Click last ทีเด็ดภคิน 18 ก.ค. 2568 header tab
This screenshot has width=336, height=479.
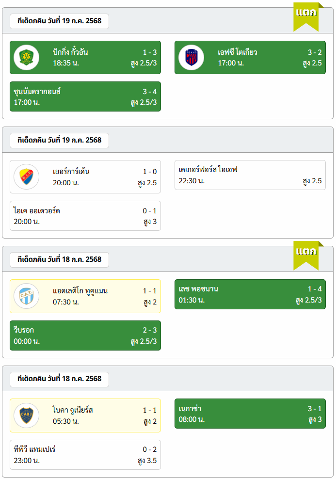pos(59,379)
